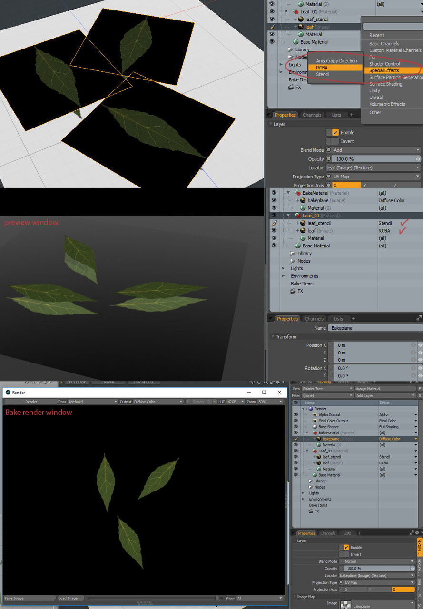Open Basic Channels in the effect popup

(384, 44)
